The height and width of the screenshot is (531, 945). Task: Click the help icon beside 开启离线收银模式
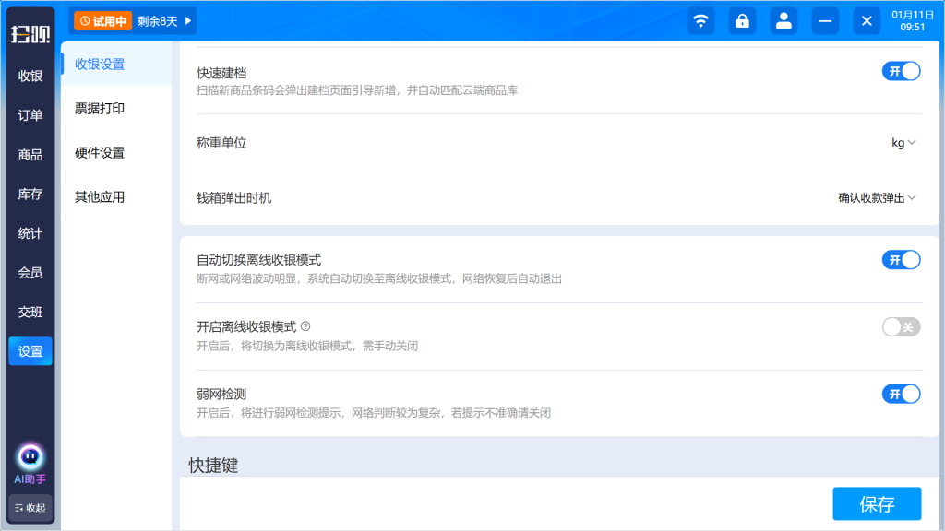(x=305, y=326)
